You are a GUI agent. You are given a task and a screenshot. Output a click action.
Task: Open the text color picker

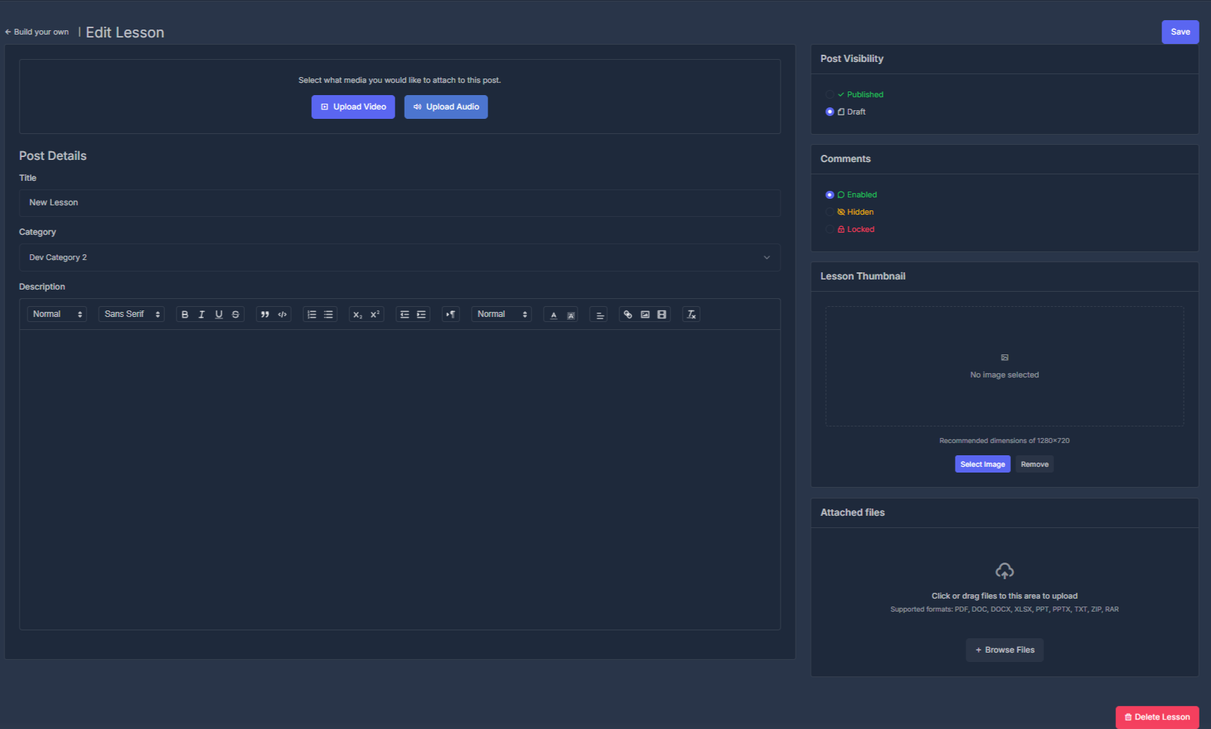(x=553, y=314)
